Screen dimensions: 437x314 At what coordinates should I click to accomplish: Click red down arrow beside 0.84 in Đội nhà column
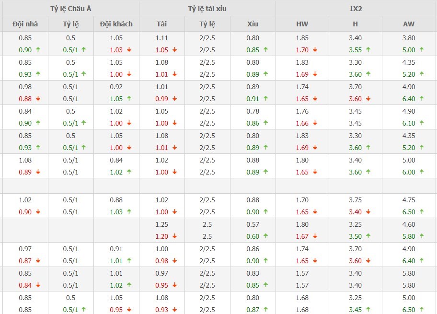(x=38, y=285)
